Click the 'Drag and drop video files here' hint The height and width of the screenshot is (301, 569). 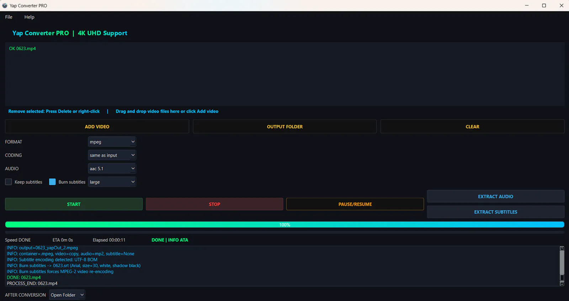[x=167, y=111]
